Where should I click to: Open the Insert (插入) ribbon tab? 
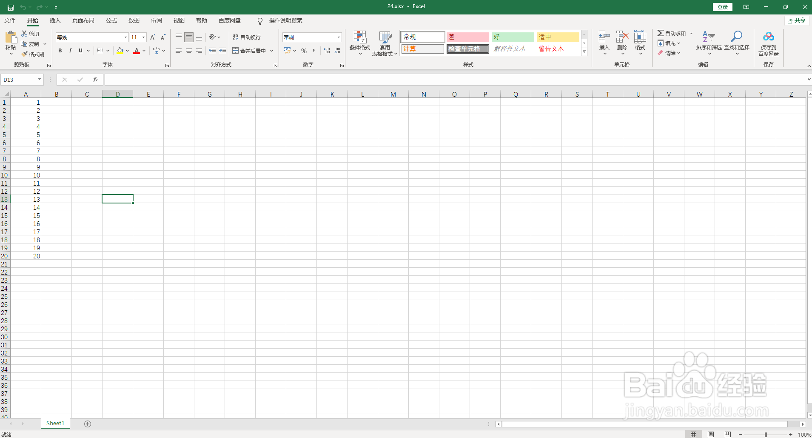click(55, 20)
